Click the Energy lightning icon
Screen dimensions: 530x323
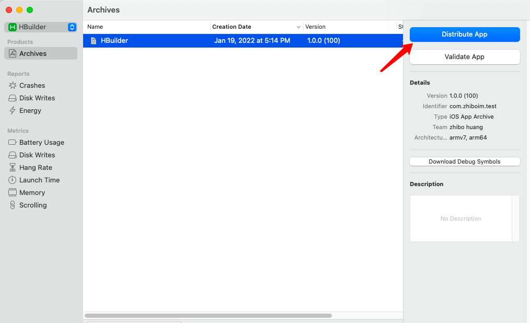(x=13, y=110)
